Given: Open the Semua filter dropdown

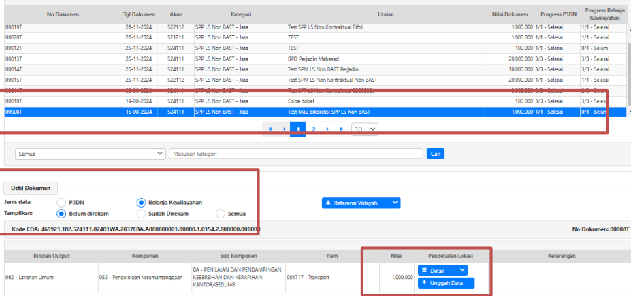Looking at the screenshot, I should (x=91, y=154).
